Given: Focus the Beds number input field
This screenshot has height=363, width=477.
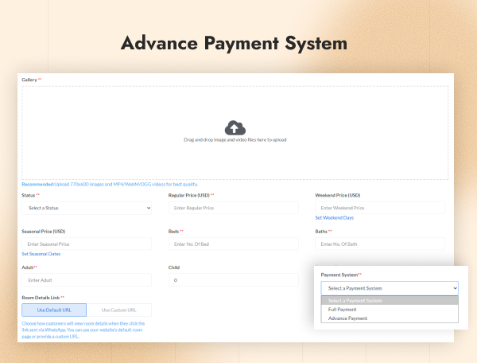Looking at the screenshot, I should click(233, 244).
